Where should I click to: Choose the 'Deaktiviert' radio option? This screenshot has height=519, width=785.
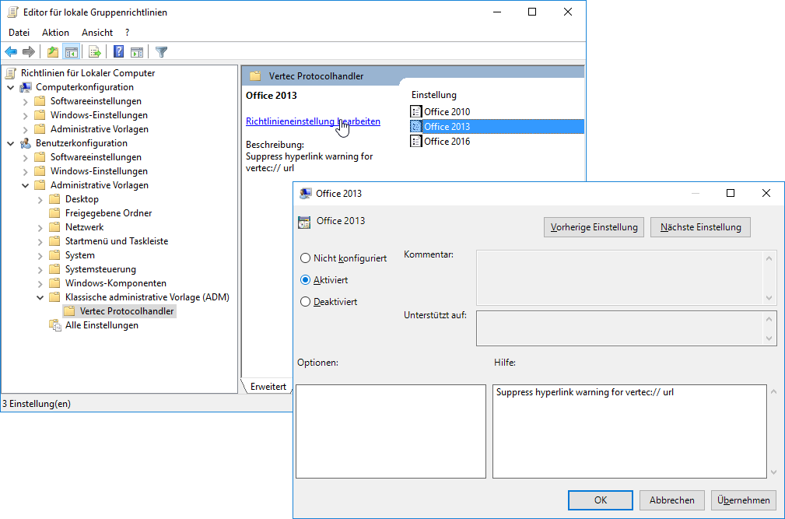306,302
